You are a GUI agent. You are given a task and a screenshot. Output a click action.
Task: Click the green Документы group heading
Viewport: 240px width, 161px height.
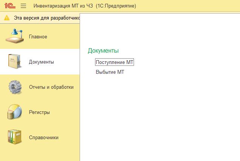click(103, 50)
